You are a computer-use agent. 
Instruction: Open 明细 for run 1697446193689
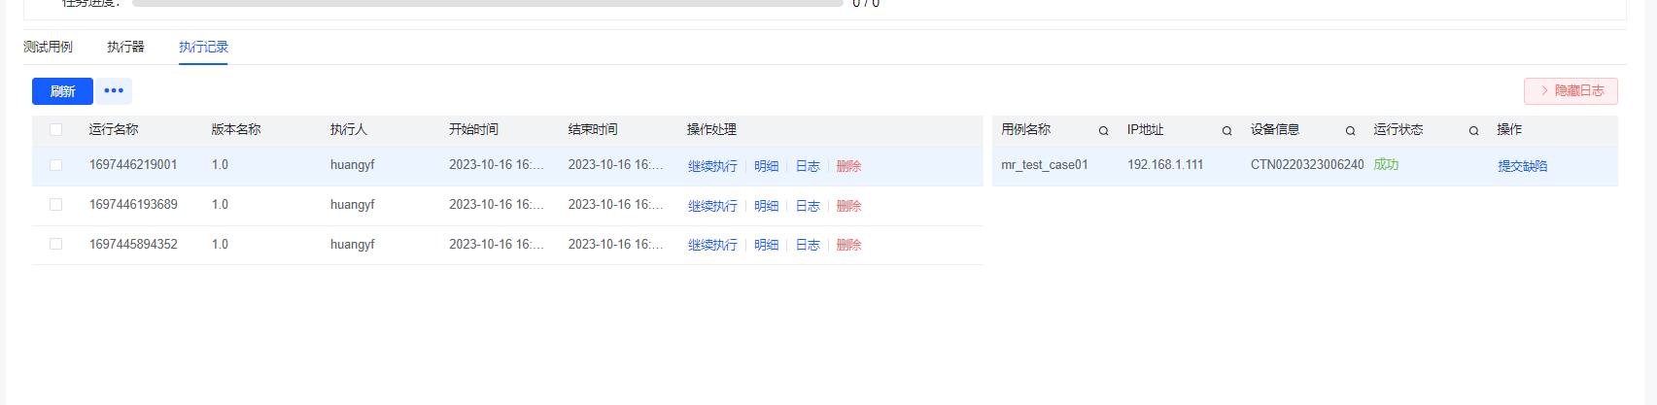click(x=766, y=206)
